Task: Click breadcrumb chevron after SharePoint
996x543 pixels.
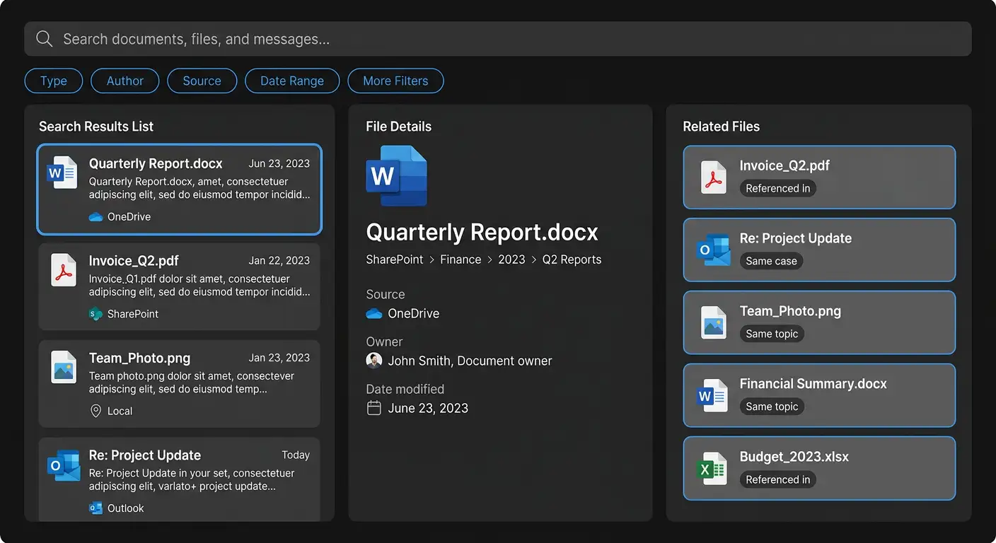Action: click(432, 260)
